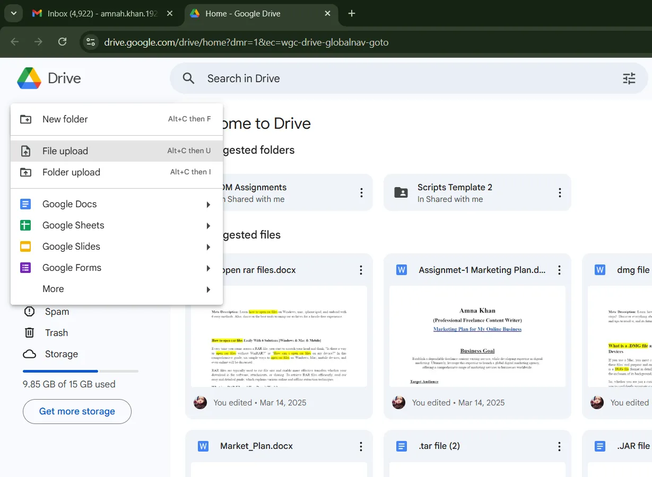Click the Trash bin icon in sidebar
This screenshot has height=477, width=652.
pos(30,333)
